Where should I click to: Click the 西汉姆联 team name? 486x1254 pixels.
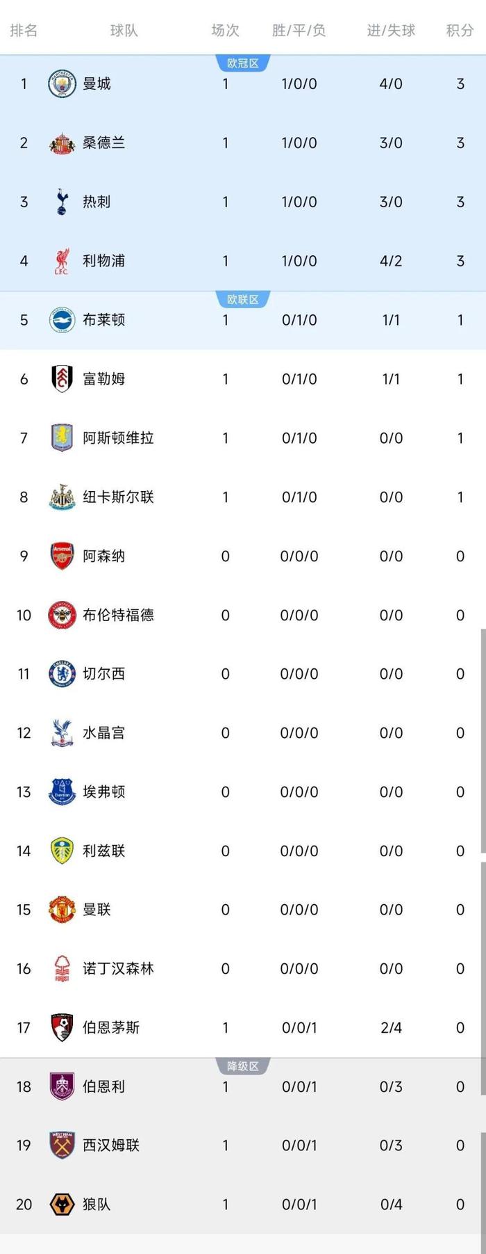click(111, 1146)
